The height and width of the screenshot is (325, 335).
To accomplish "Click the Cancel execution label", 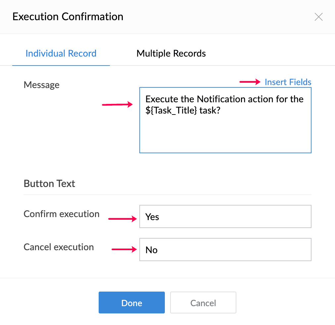I will click(x=59, y=247).
